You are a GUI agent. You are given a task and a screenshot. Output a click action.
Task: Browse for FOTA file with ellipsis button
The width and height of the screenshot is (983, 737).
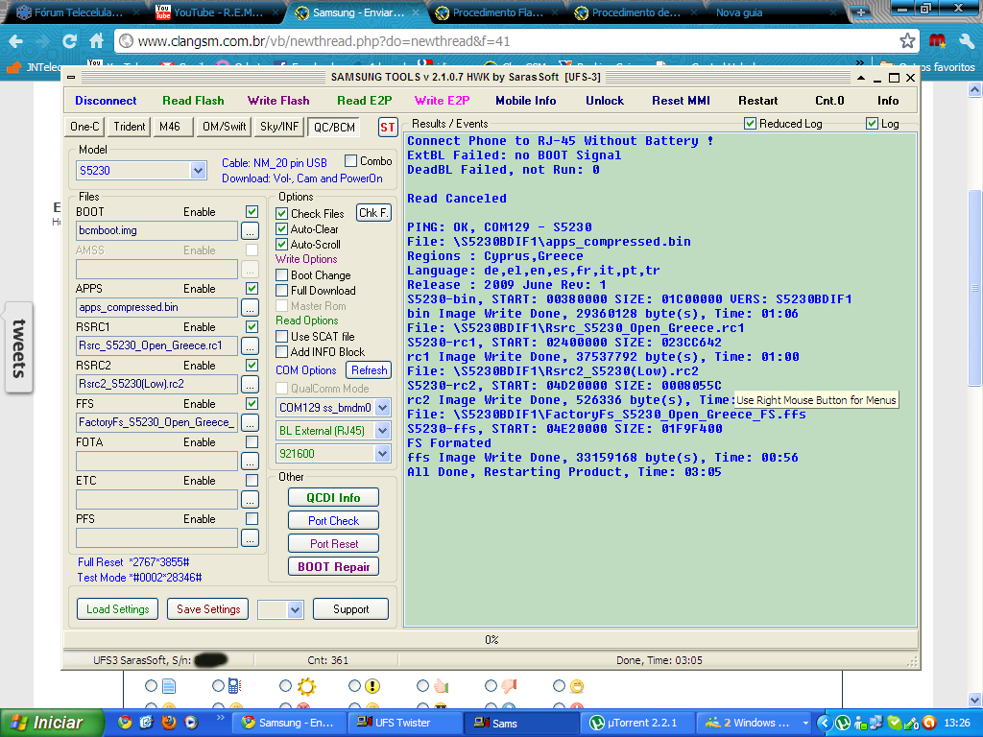coord(251,462)
